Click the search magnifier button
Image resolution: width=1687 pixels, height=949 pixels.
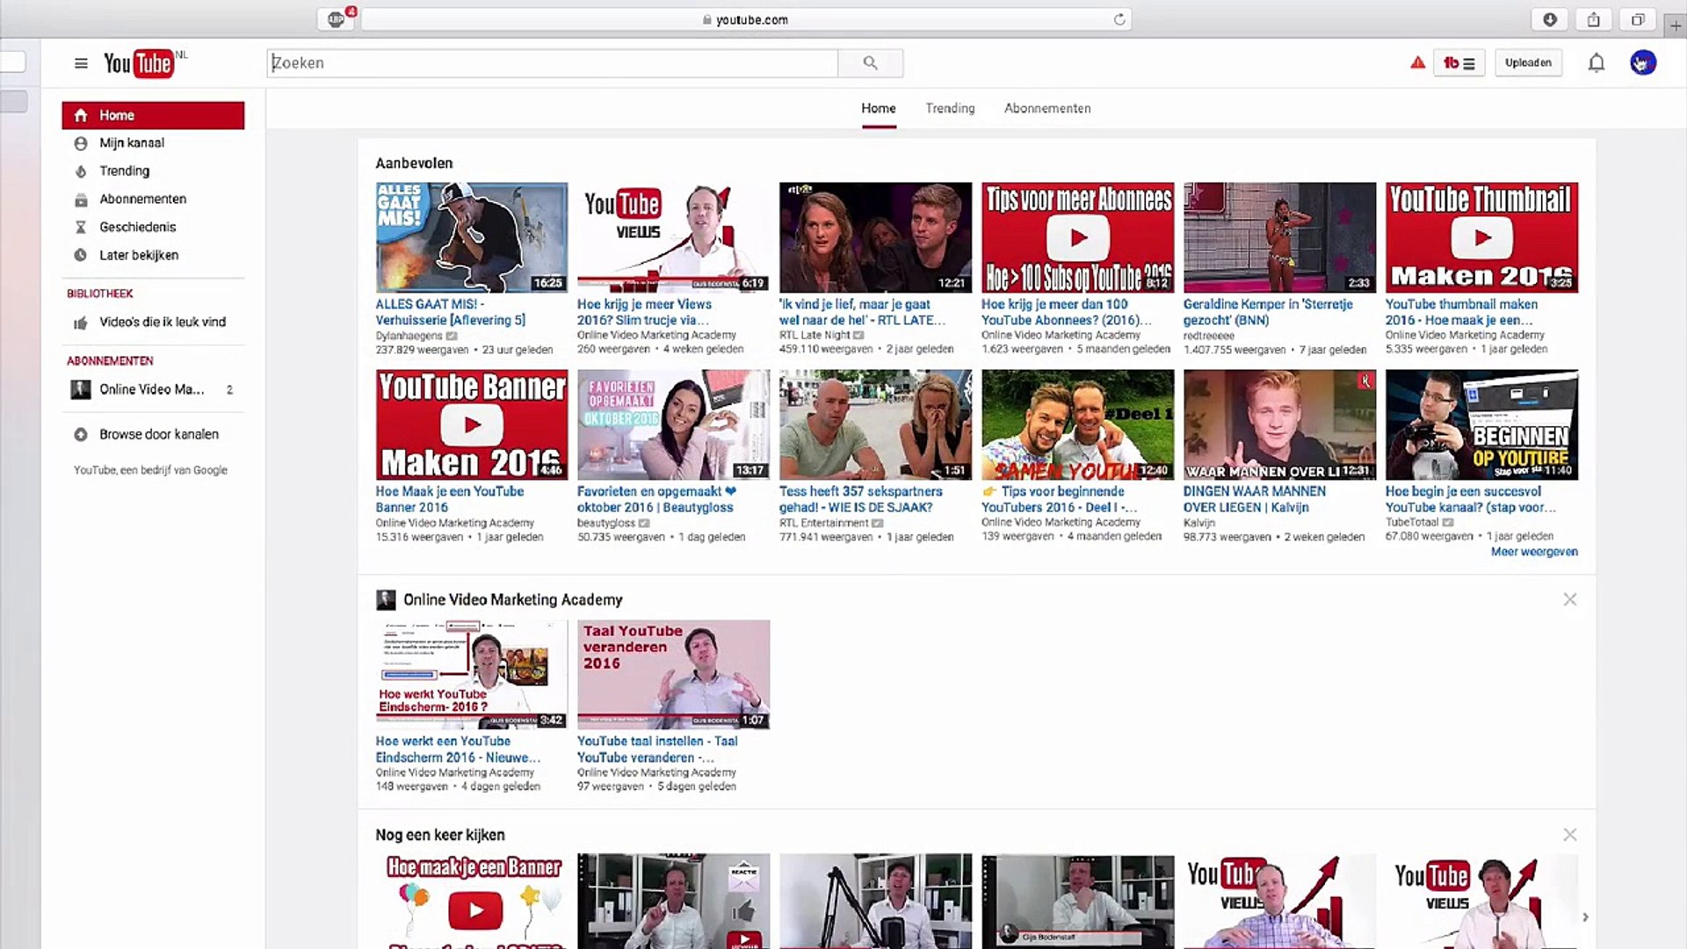pos(870,63)
